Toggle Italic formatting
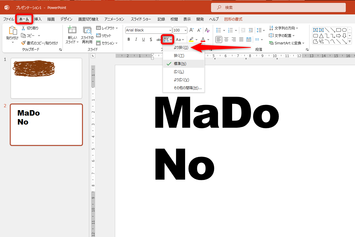This screenshot has height=237, width=355. [136, 39]
